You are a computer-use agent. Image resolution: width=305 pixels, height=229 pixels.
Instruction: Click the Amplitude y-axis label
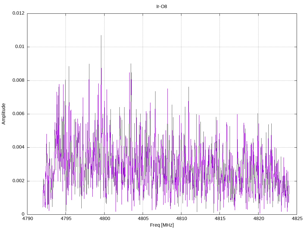(4, 114)
